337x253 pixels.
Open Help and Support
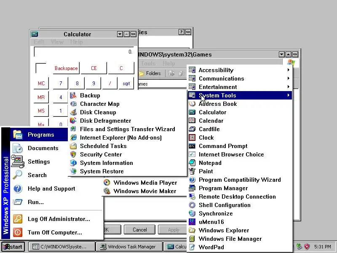[57, 188]
